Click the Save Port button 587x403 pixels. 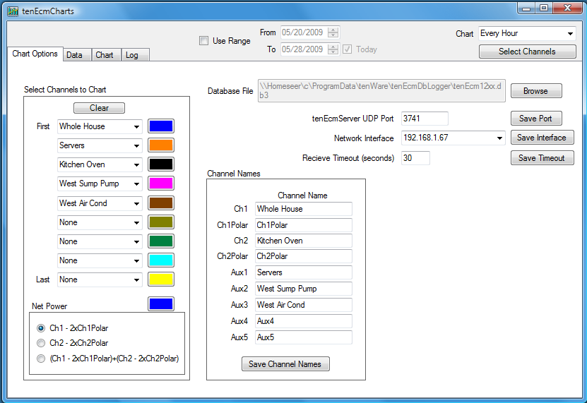[x=536, y=119]
